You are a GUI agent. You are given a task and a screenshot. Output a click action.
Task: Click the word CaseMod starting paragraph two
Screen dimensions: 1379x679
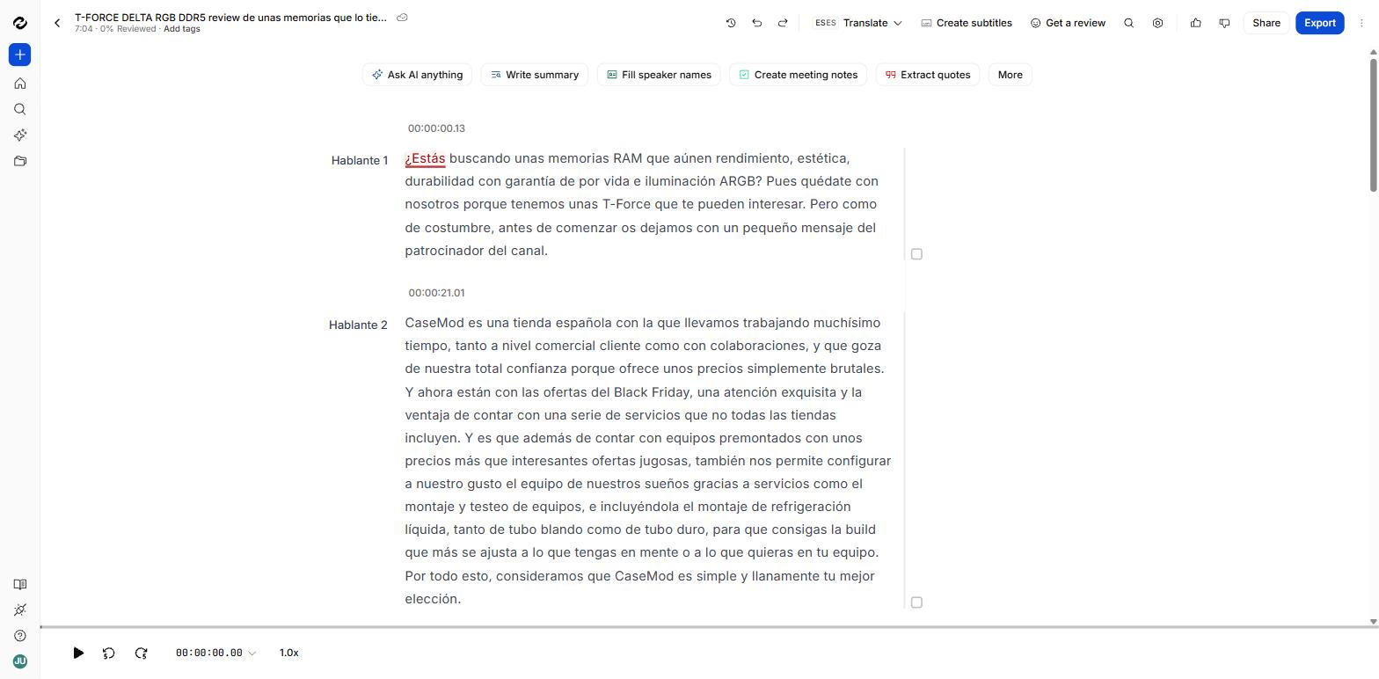[x=434, y=323]
